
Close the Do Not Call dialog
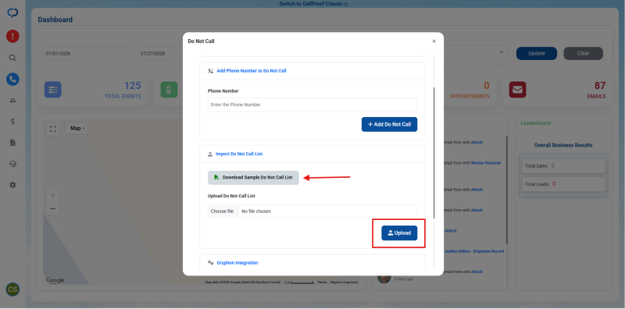tap(434, 41)
